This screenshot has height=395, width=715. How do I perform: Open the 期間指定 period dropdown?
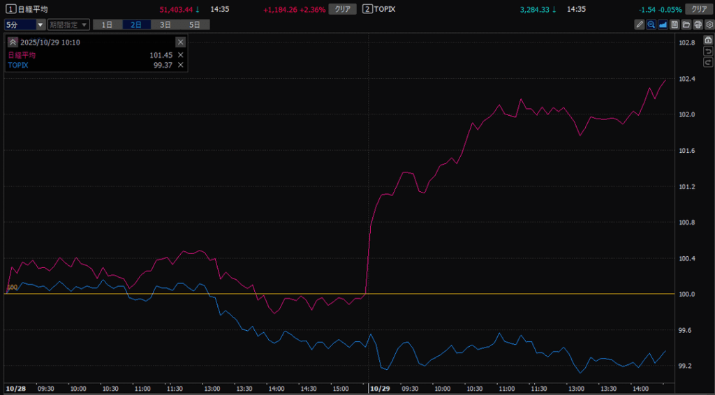click(68, 24)
